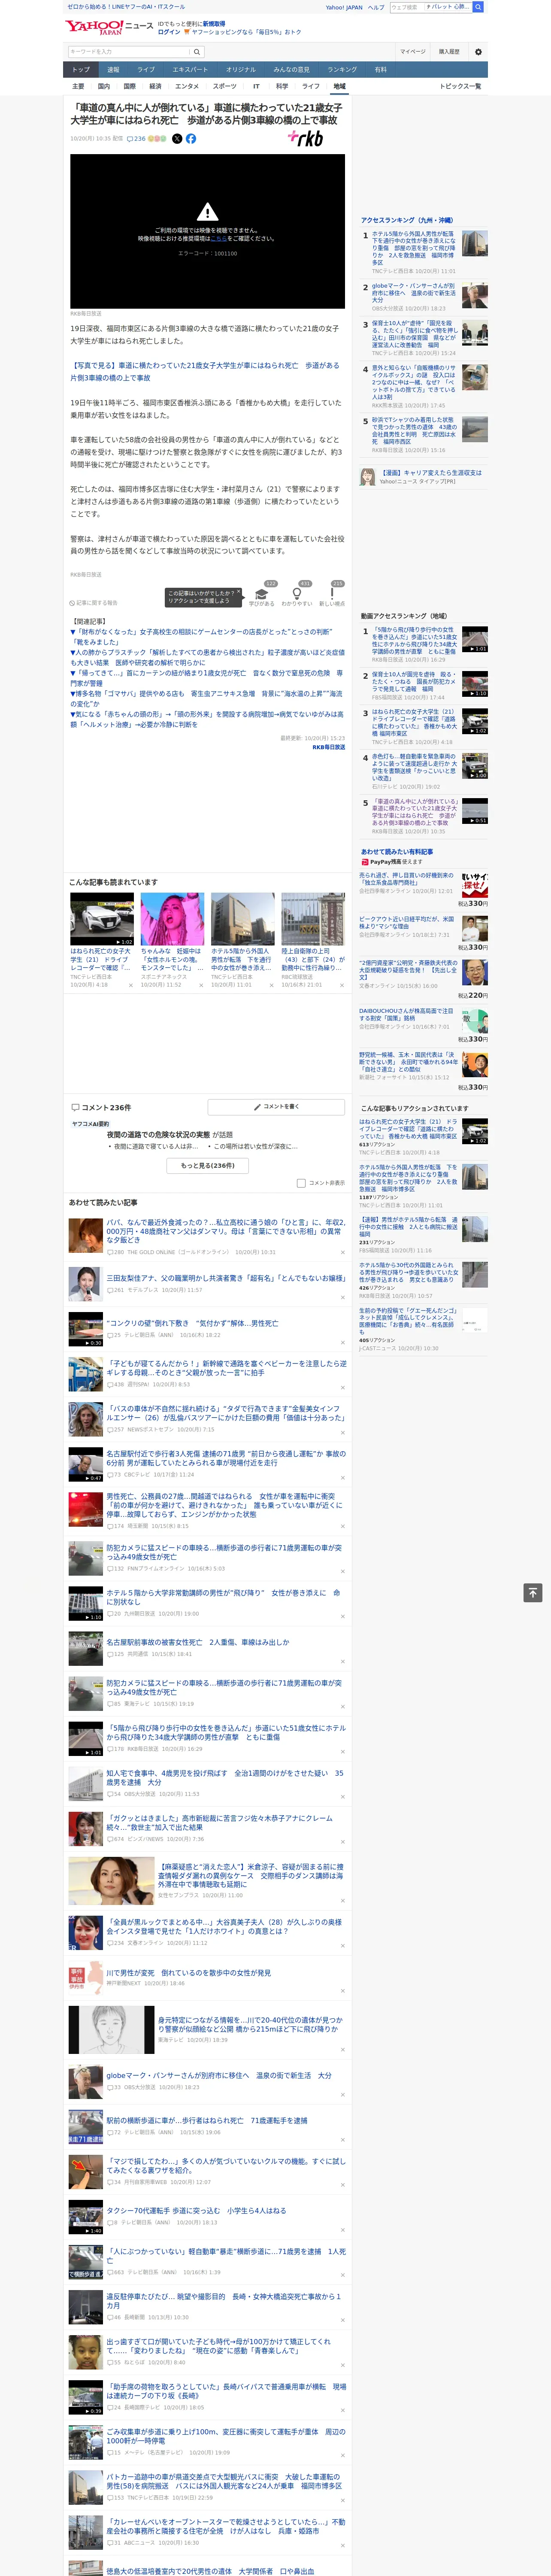The image size is (551, 2576).
Task: Click the warning triangle in video player
Action: (207, 212)
